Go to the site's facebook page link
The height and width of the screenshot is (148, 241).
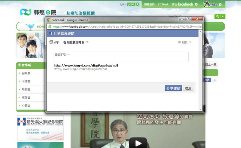(x=183, y=4)
